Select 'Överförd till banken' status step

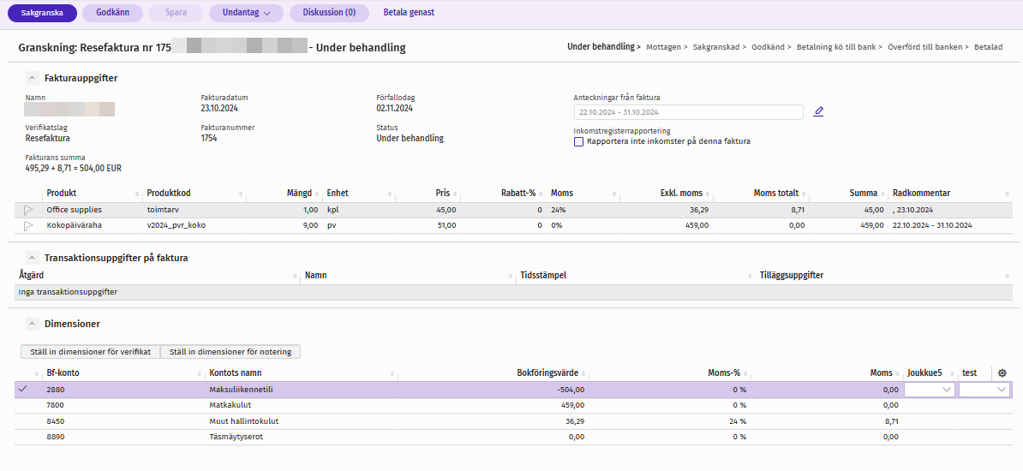(924, 47)
